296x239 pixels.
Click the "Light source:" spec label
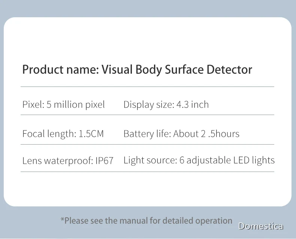(x=150, y=160)
